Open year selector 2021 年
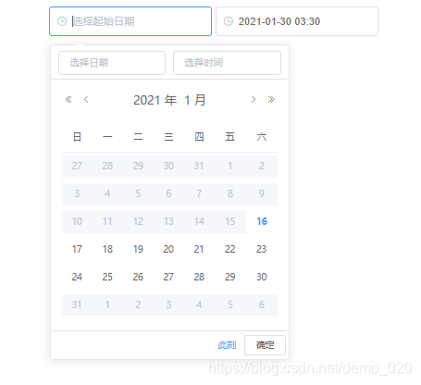Viewport: 421px width, 385px height. coord(155,100)
